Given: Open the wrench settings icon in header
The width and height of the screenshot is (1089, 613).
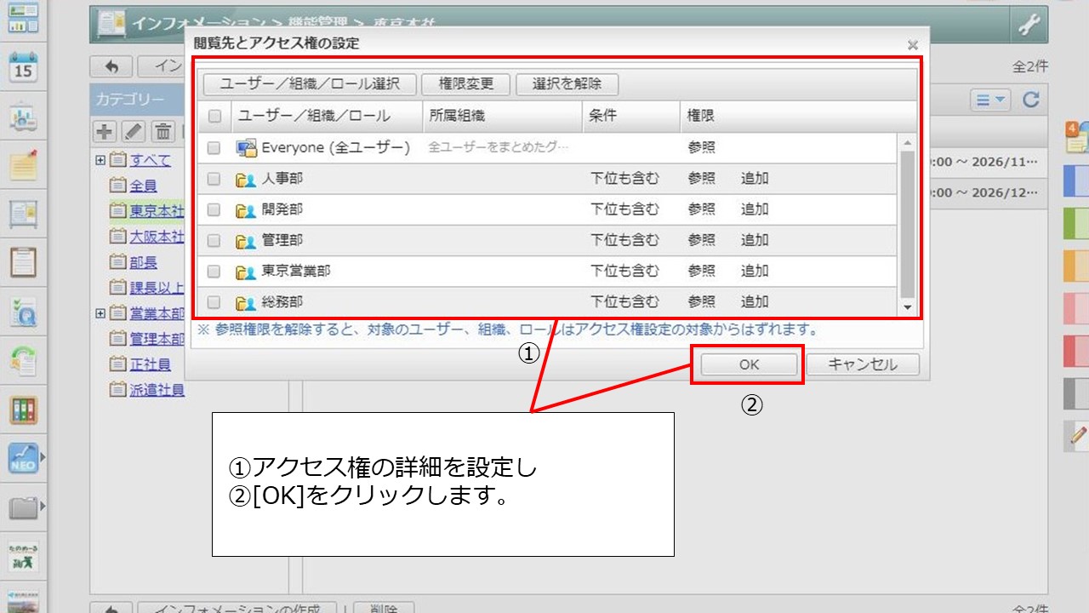Looking at the screenshot, I should [x=1029, y=26].
